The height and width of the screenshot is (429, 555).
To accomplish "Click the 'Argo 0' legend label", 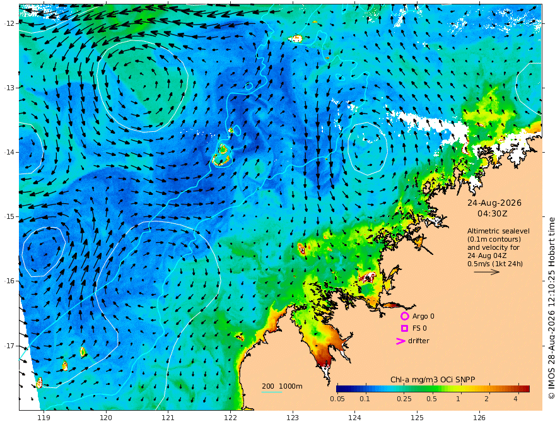I will [423, 316].
